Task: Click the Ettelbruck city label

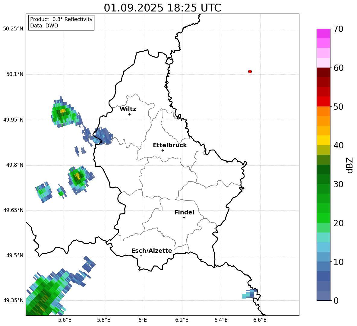Action: [x=170, y=145]
